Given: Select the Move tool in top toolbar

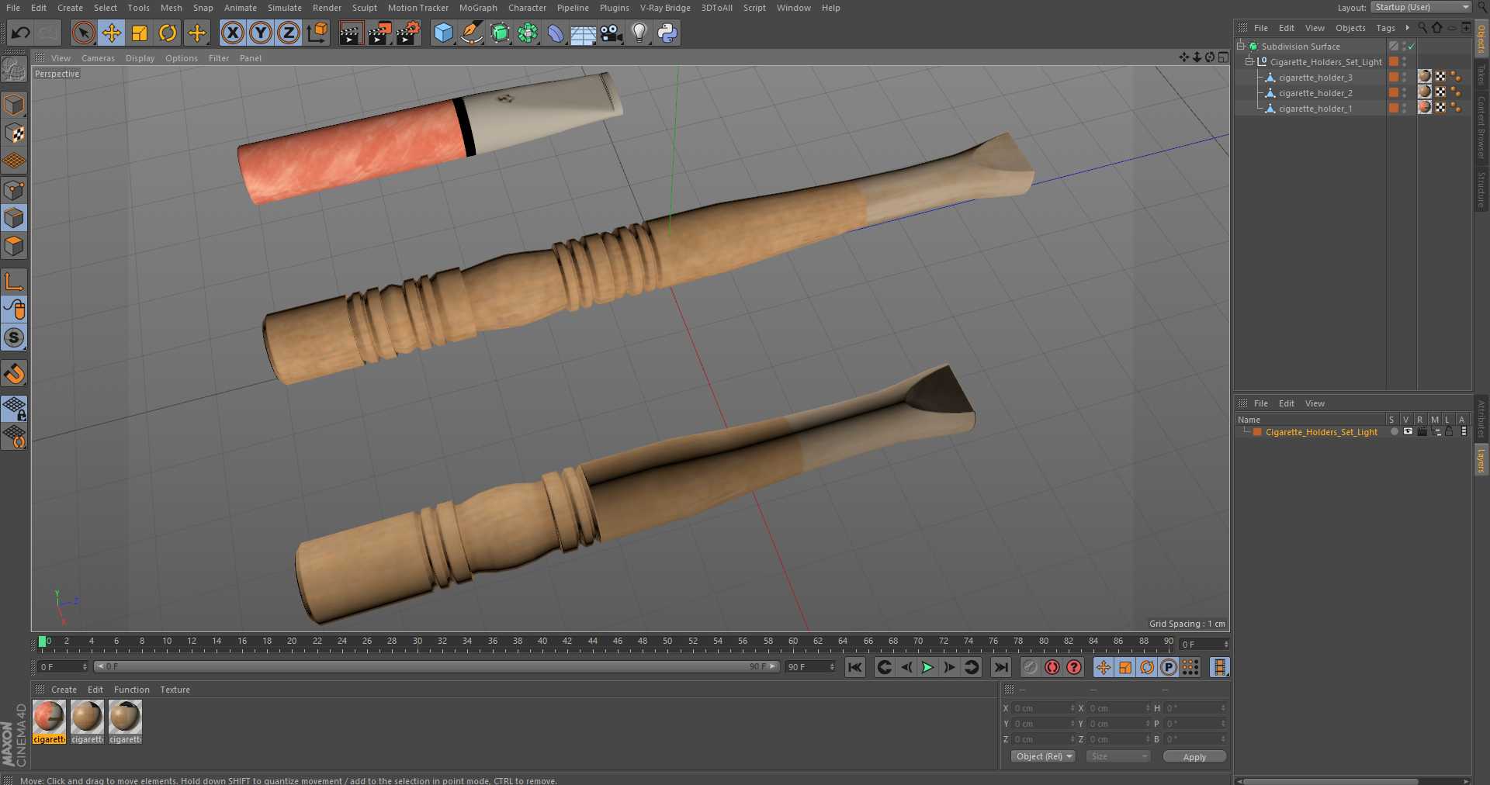Looking at the screenshot, I should [x=112, y=33].
